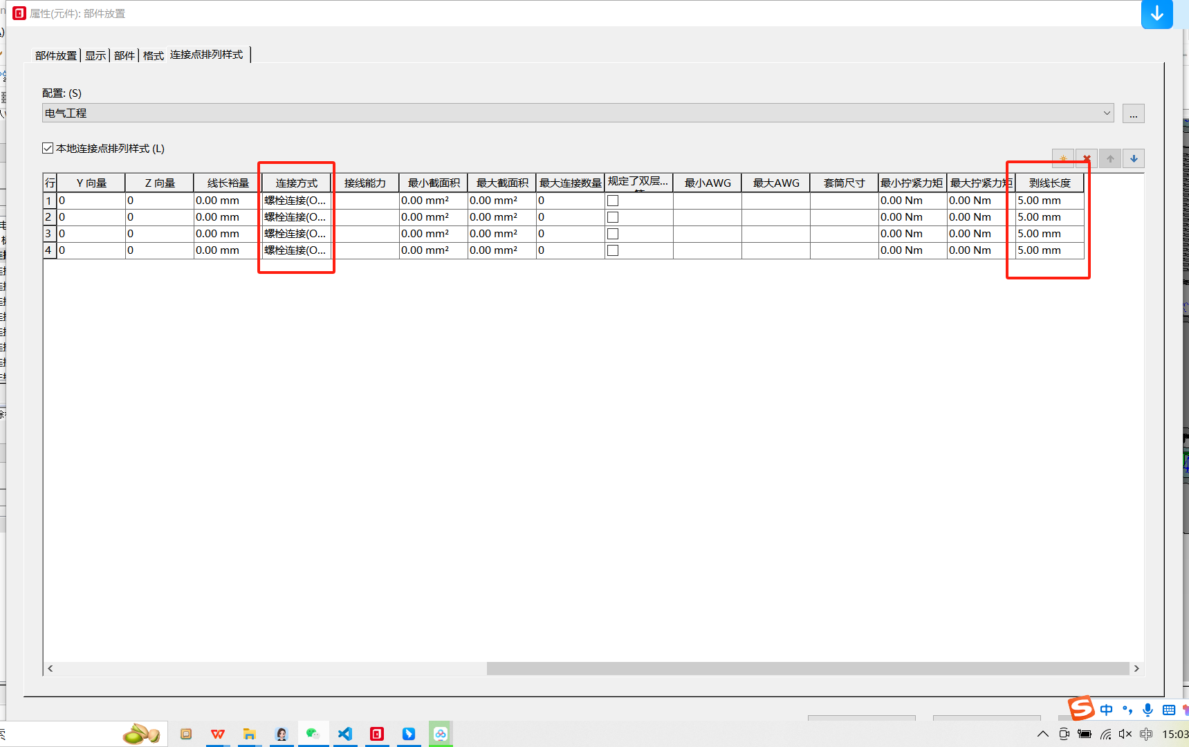Check the 规定了双层 box in row 4

613,250
